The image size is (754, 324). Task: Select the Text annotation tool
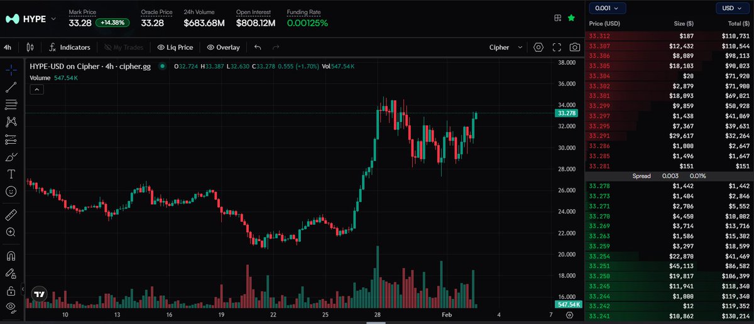pos(11,173)
